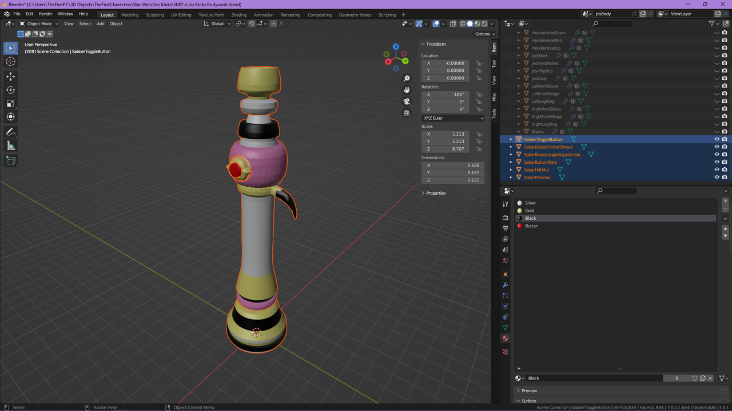Viewport: 732px width, 411px height.
Task: Select the Transform tool
Action: [11, 116]
